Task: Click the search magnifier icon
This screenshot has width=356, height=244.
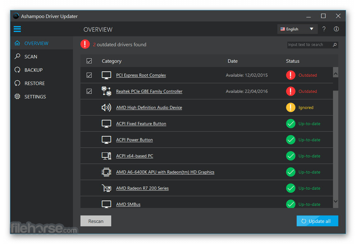Action: [335, 45]
